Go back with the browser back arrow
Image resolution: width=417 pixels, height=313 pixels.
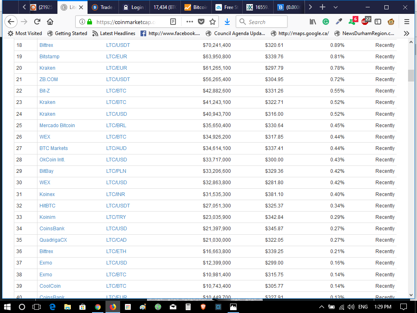click(x=11, y=22)
